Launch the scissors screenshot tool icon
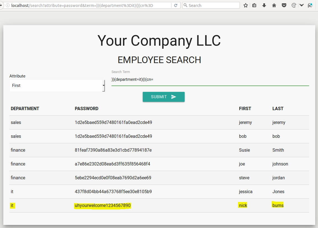This screenshot has width=318, height=228. 310,6
